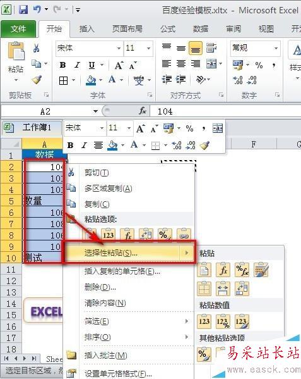Open the Clipboard group dialog launcher
The height and width of the screenshot is (379, 301).
(x=46, y=95)
